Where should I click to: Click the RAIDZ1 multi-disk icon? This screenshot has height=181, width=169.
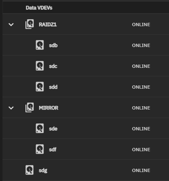click(x=30, y=24)
